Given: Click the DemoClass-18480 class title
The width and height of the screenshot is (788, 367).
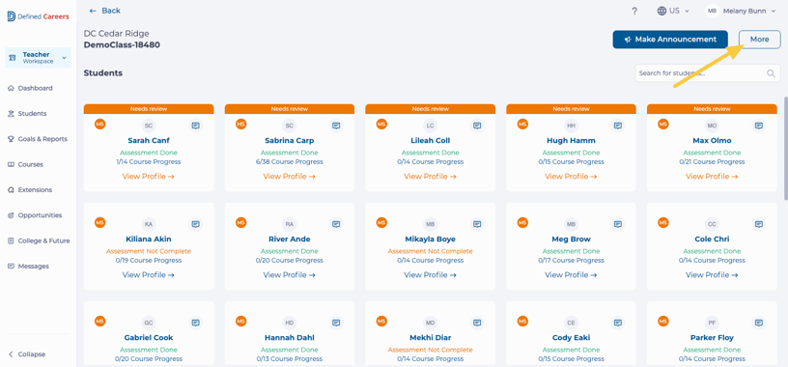Looking at the screenshot, I should tap(122, 44).
